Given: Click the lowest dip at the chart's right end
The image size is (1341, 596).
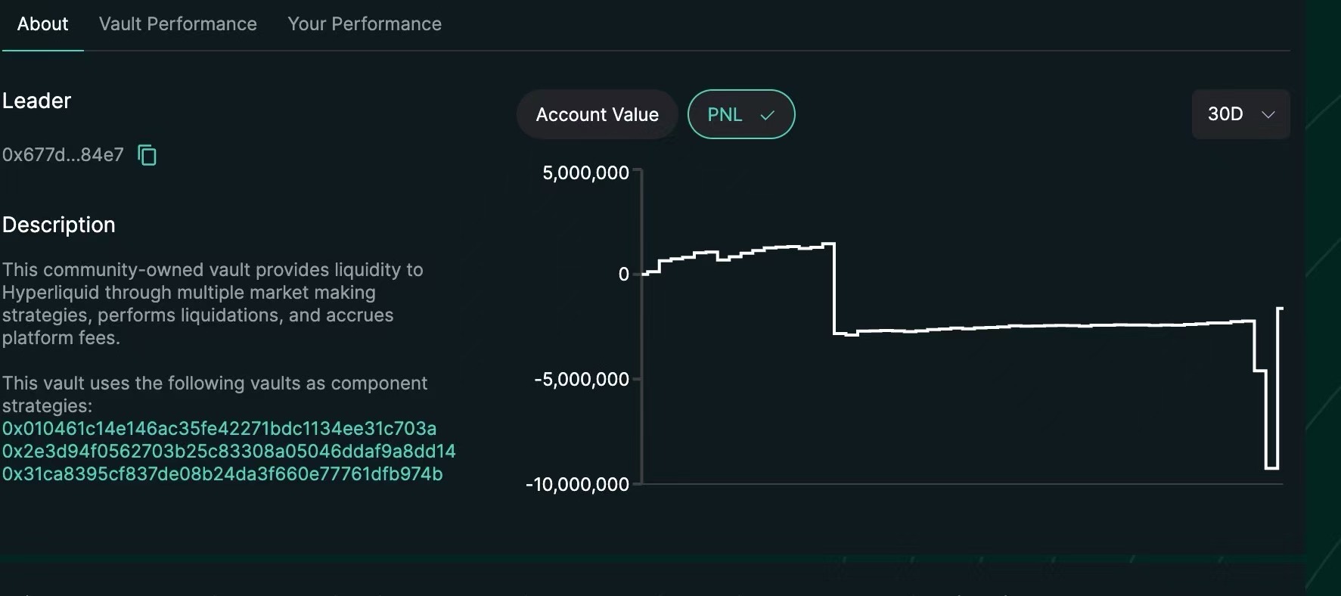Looking at the screenshot, I should click(1271, 468).
